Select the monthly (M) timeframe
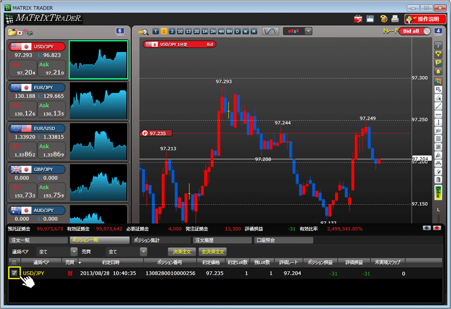The image size is (451, 309). coord(254,32)
